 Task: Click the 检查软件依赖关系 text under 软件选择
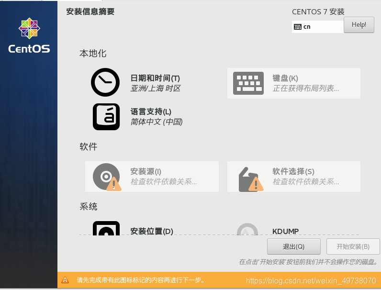306,181
